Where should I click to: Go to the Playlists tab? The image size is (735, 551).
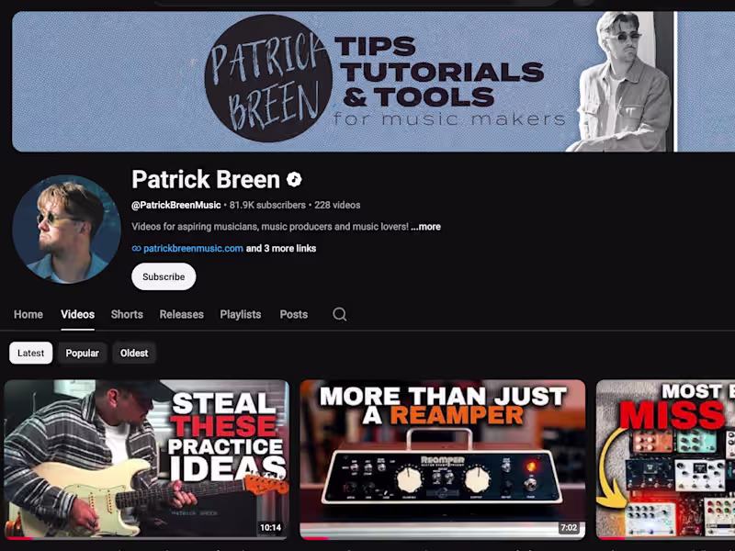(241, 314)
